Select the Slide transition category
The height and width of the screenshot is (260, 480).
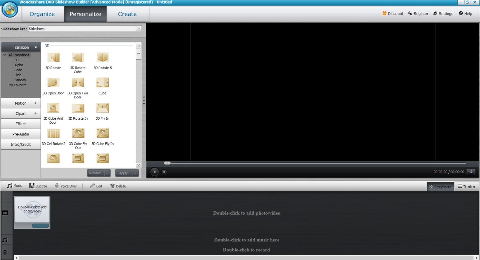coord(18,75)
